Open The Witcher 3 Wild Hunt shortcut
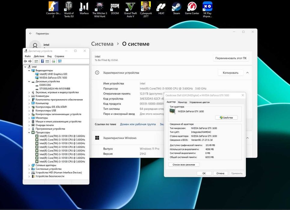 tap(100, 10)
